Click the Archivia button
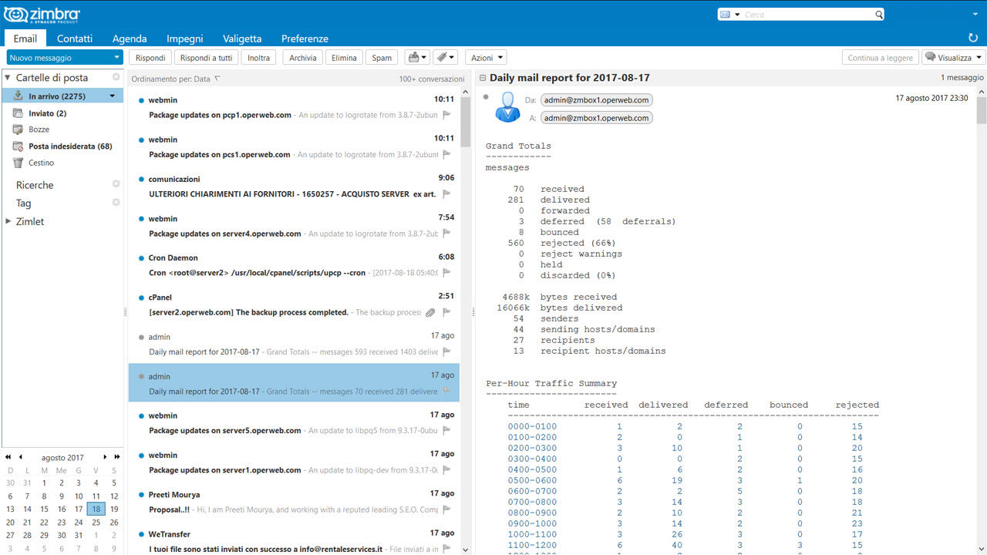The height and width of the screenshot is (555, 987). [x=303, y=58]
